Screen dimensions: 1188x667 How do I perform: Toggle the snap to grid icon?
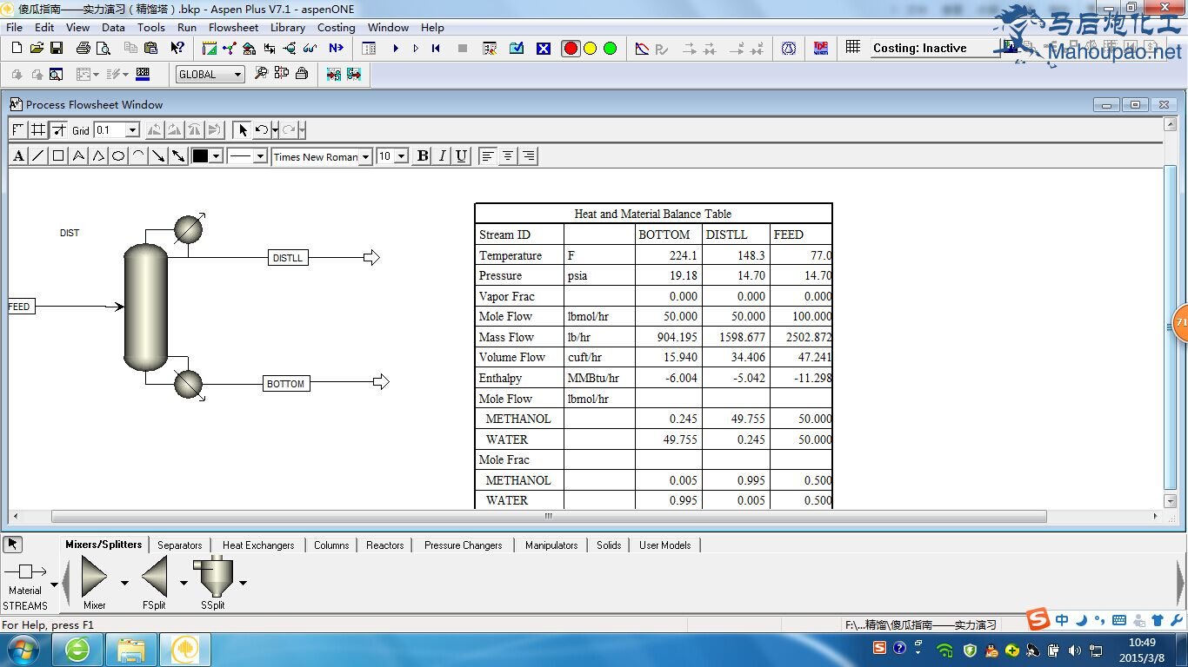58,129
